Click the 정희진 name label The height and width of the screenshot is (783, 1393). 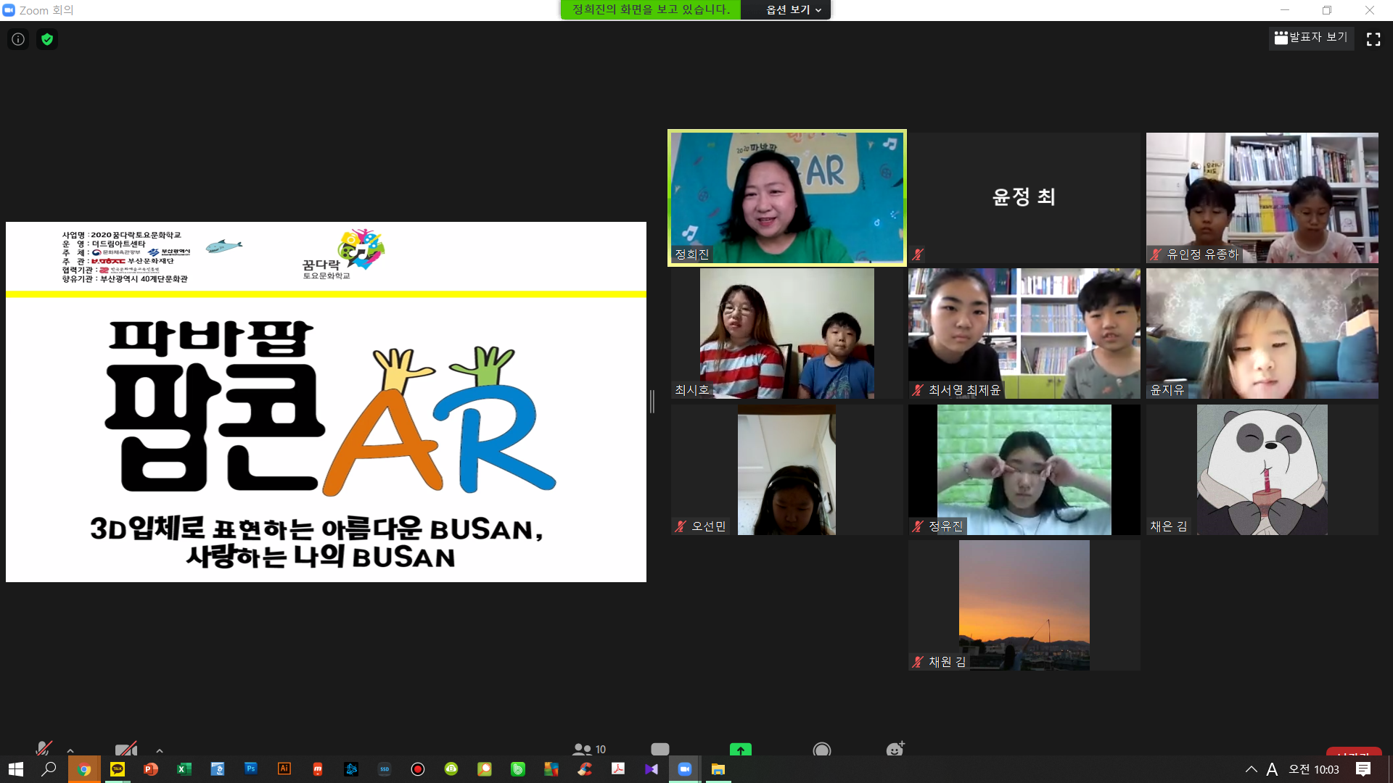691,254
